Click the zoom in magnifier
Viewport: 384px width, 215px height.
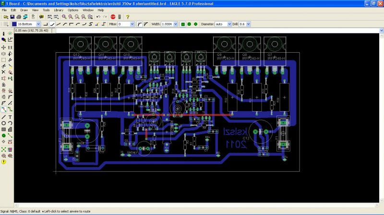tap(71, 17)
